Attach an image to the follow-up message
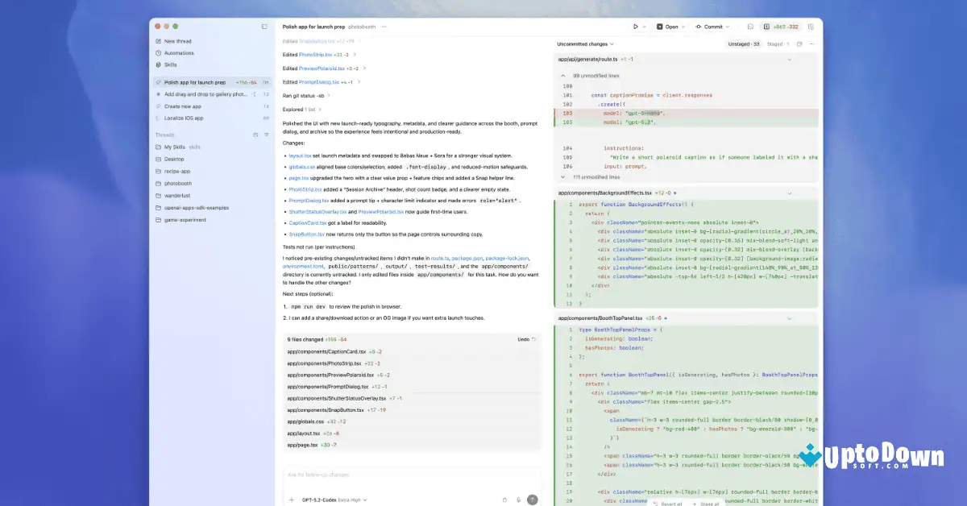The image size is (967, 506). point(504,499)
